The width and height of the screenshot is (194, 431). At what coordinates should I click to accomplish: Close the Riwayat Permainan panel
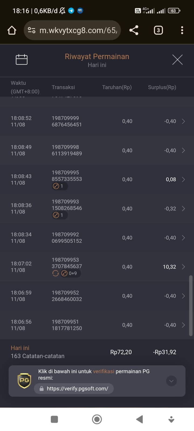[x=177, y=60]
